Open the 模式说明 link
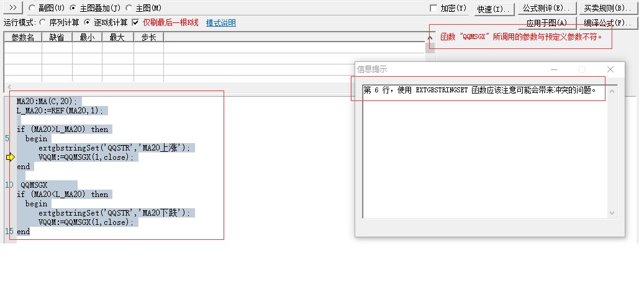The image size is (639, 285). coord(220,22)
